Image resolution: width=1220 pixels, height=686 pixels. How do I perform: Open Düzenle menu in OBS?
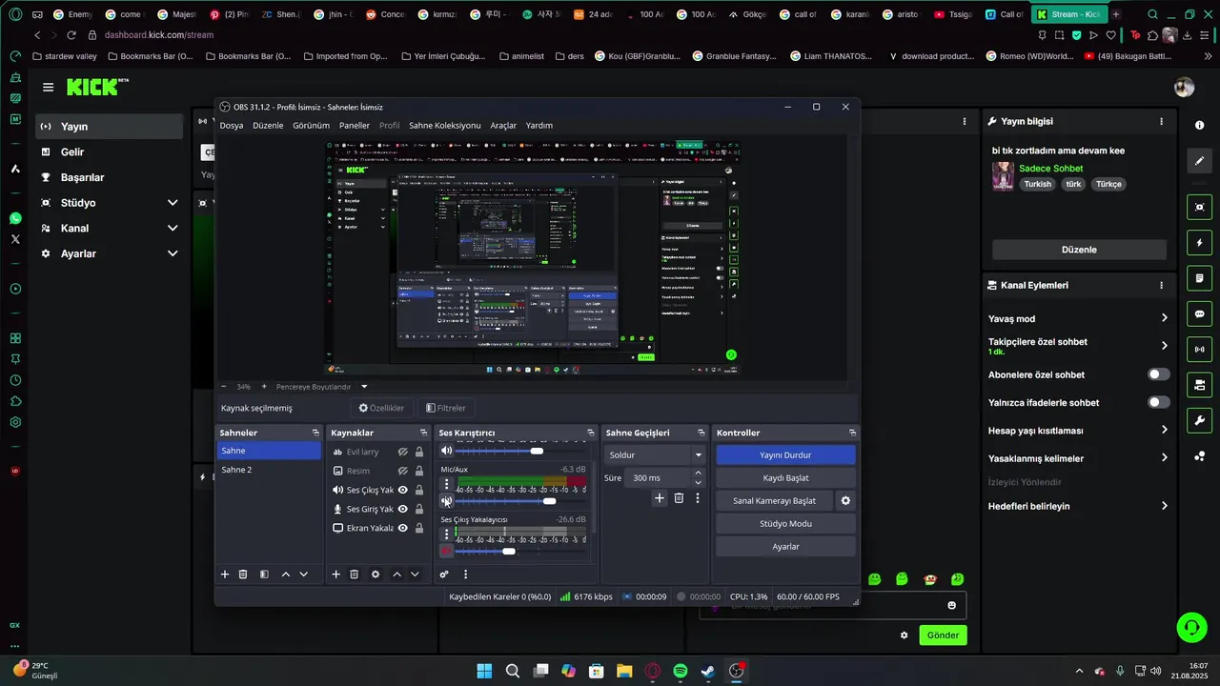(268, 126)
